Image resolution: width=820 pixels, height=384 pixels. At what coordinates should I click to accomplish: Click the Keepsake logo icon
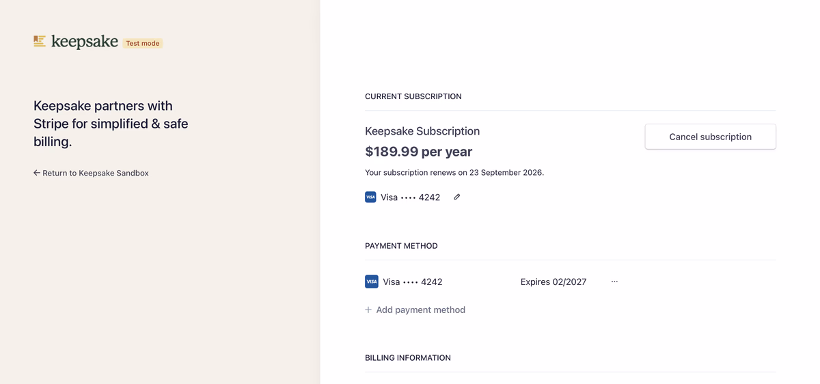pyautogui.click(x=40, y=42)
